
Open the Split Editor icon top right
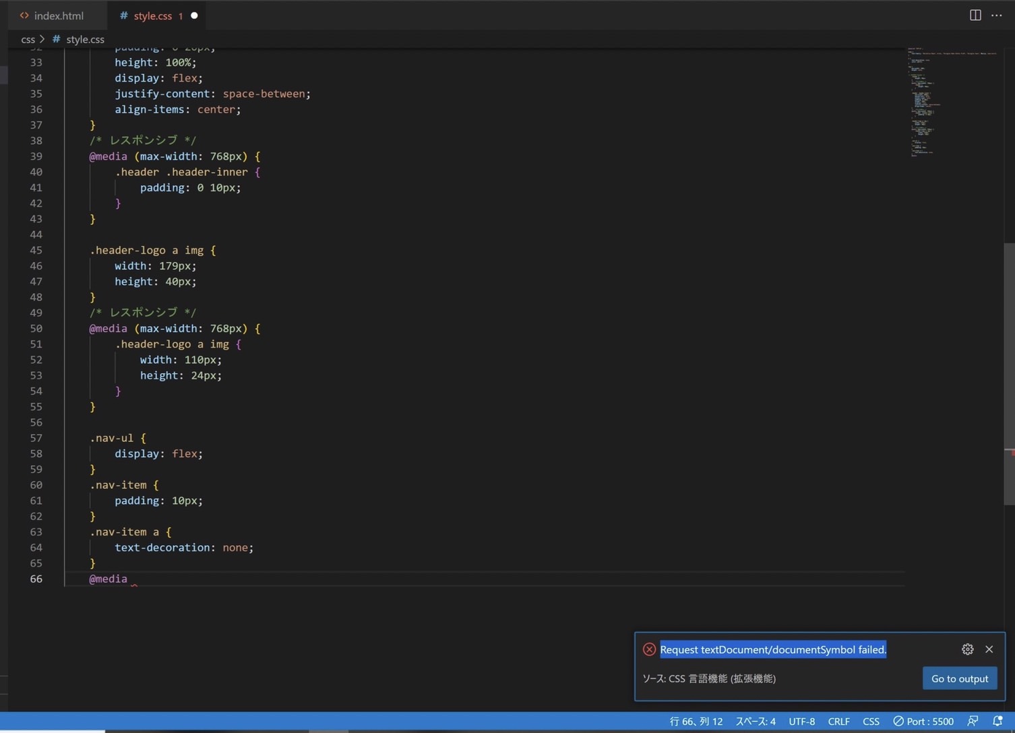tap(975, 15)
